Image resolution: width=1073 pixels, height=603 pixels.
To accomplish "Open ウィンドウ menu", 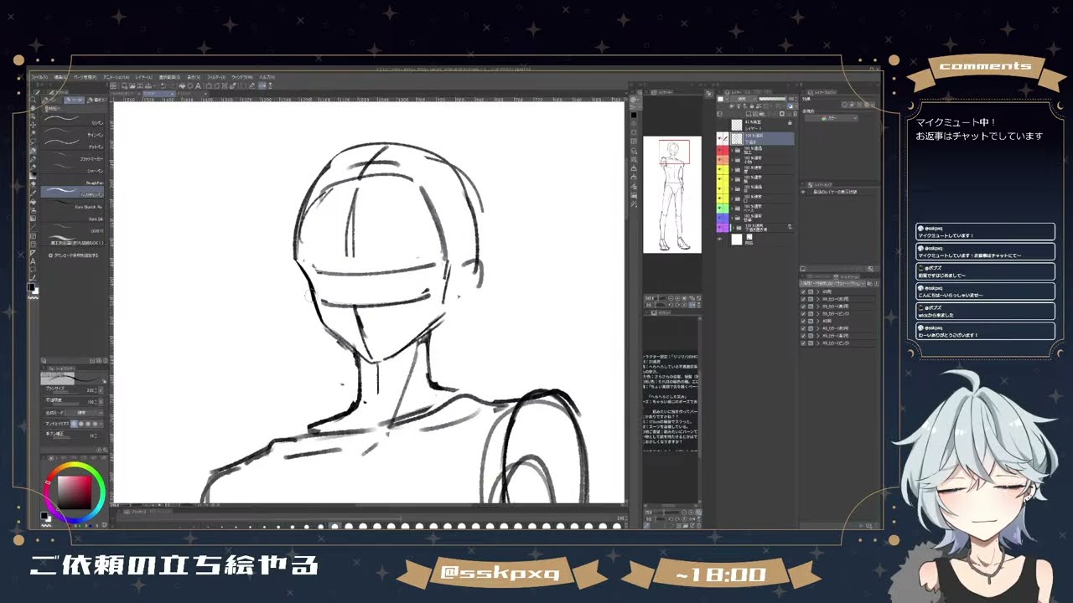I will (x=241, y=77).
